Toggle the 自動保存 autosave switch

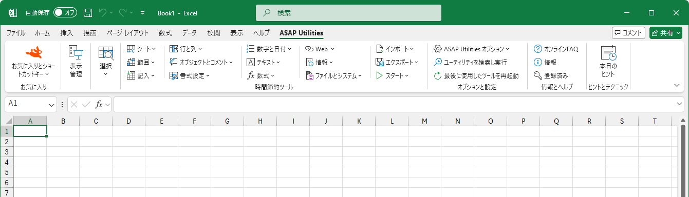coord(65,12)
